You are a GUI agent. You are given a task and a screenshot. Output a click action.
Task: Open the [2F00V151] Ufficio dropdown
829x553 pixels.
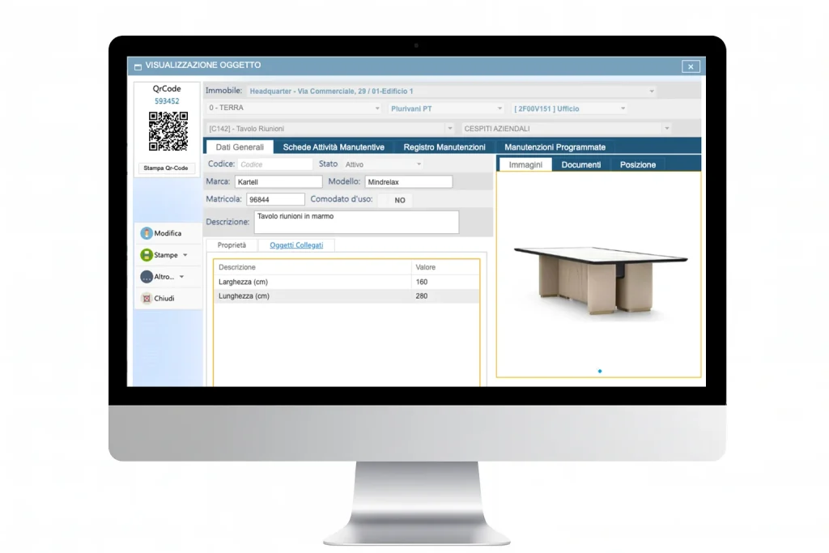[x=623, y=108]
